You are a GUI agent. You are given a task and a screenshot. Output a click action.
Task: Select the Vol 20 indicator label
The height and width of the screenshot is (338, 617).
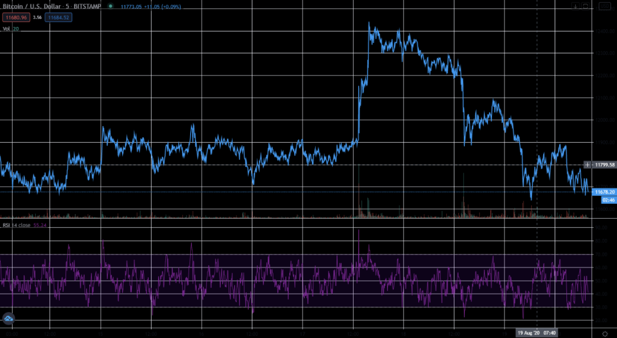[x=9, y=29]
